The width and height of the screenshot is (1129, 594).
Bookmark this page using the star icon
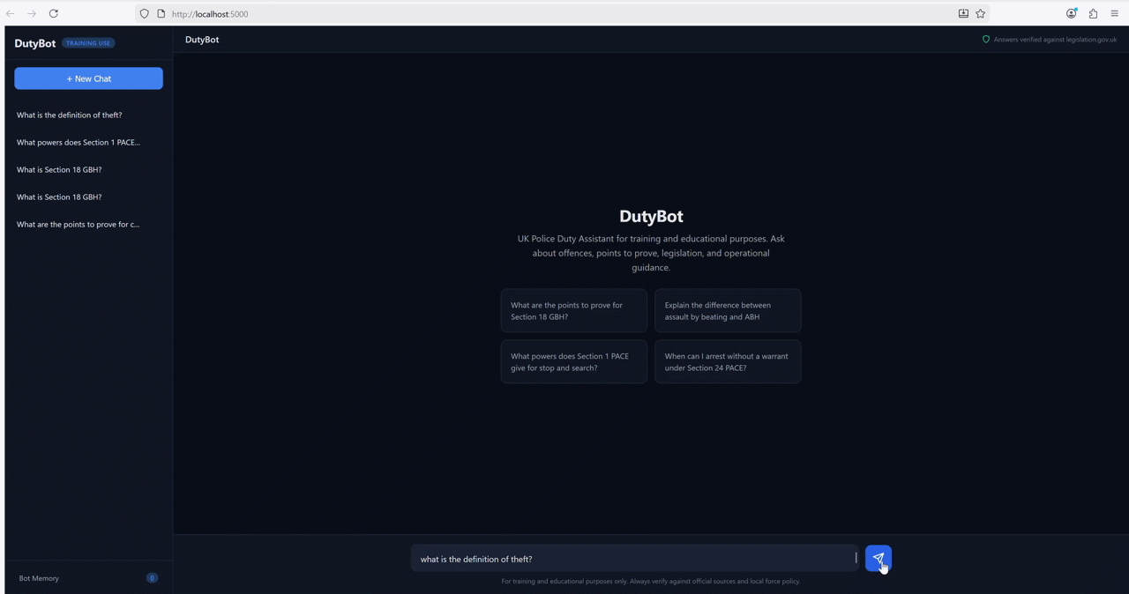[x=980, y=13]
